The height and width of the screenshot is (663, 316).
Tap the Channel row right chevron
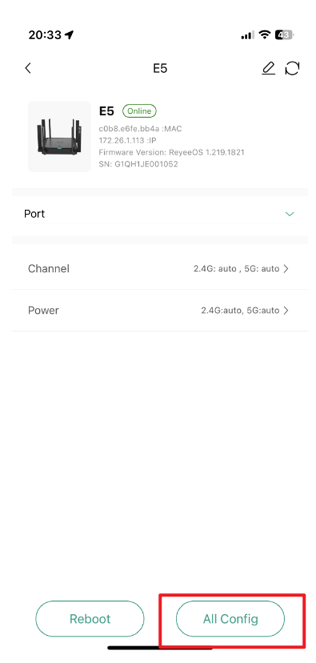(x=286, y=268)
